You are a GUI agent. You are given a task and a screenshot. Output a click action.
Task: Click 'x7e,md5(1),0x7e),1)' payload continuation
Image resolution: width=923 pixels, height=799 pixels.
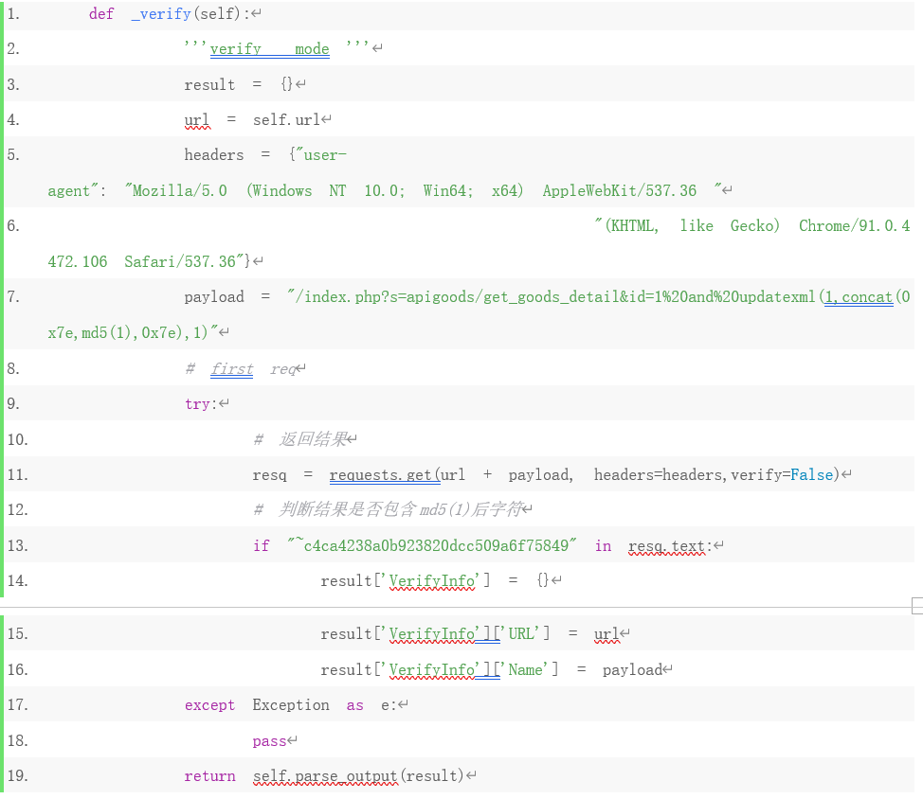pyautogui.click(x=128, y=333)
